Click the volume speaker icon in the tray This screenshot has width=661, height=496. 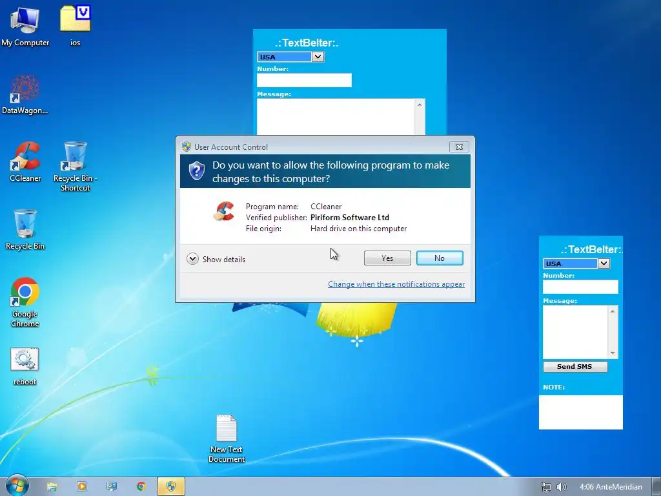[x=561, y=487]
